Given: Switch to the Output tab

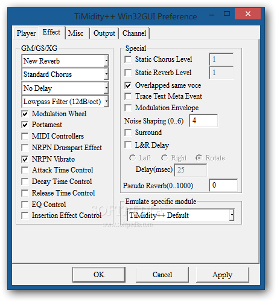Looking at the screenshot, I should [104, 33].
